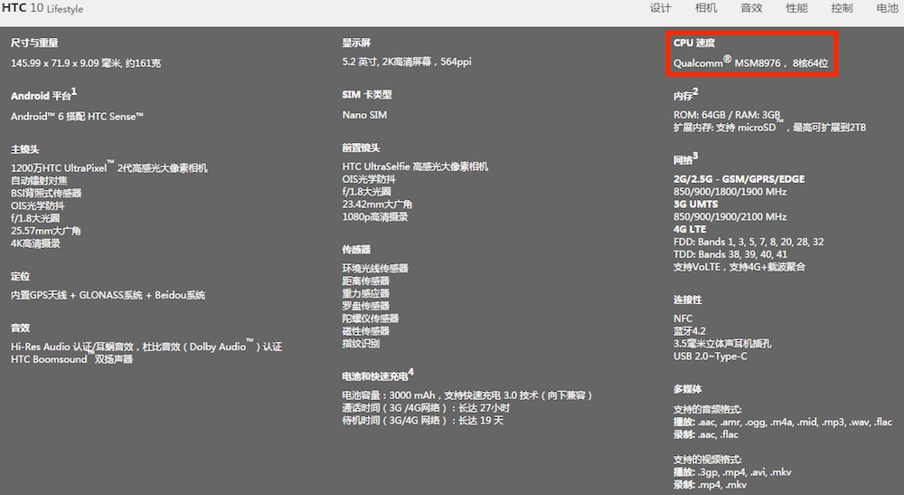Click the 主镜头 heading
The image size is (904, 495).
[x=24, y=149]
